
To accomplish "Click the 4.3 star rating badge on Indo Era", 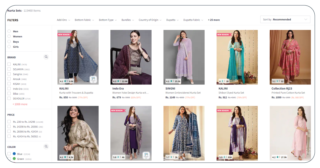I will 120,81.
